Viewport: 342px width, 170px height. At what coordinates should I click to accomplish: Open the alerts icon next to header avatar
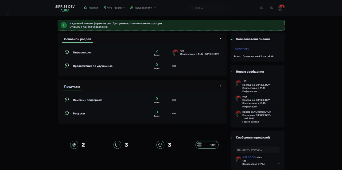coord(271,8)
